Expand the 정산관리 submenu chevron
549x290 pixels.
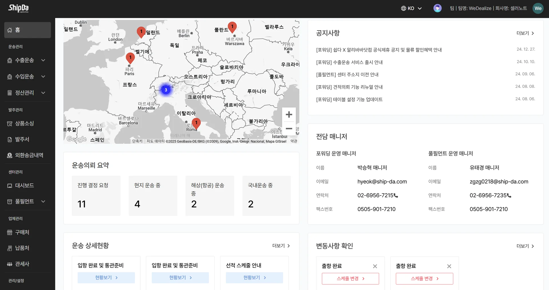click(x=43, y=93)
